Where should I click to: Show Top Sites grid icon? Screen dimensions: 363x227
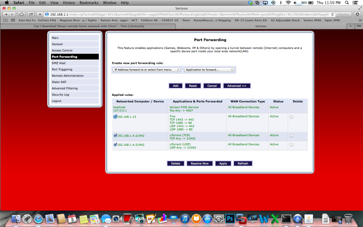point(13,20)
